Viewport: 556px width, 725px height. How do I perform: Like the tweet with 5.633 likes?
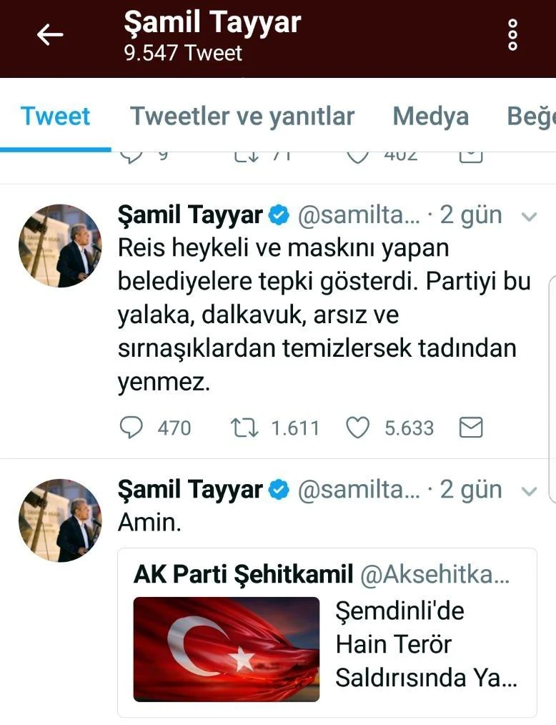tap(357, 428)
